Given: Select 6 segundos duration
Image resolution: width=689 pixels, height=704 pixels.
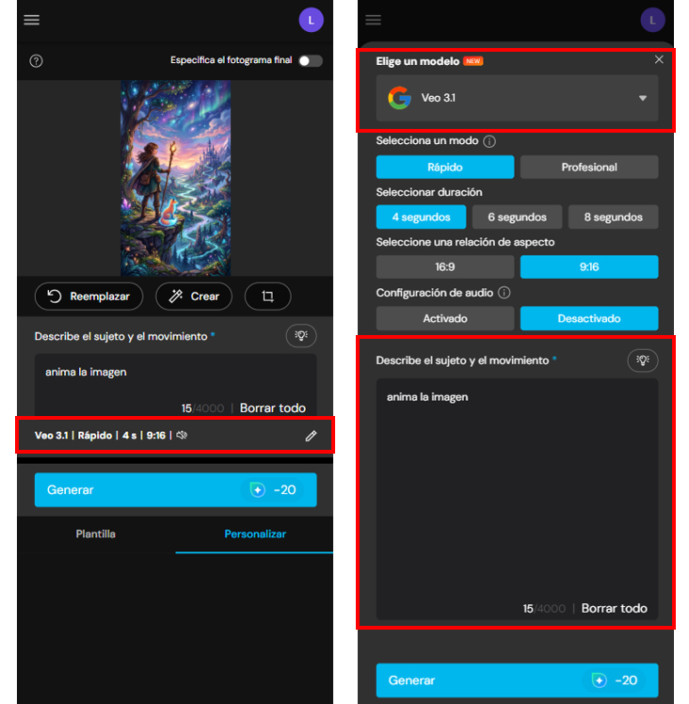Looking at the screenshot, I should tap(517, 216).
